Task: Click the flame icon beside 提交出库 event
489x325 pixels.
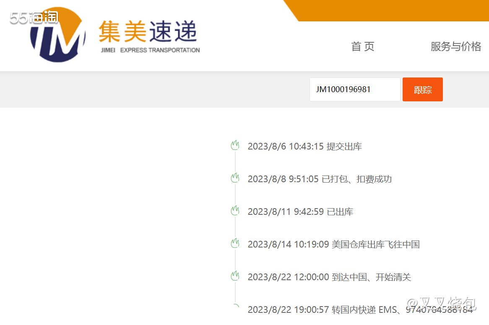Action: (235, 144)
